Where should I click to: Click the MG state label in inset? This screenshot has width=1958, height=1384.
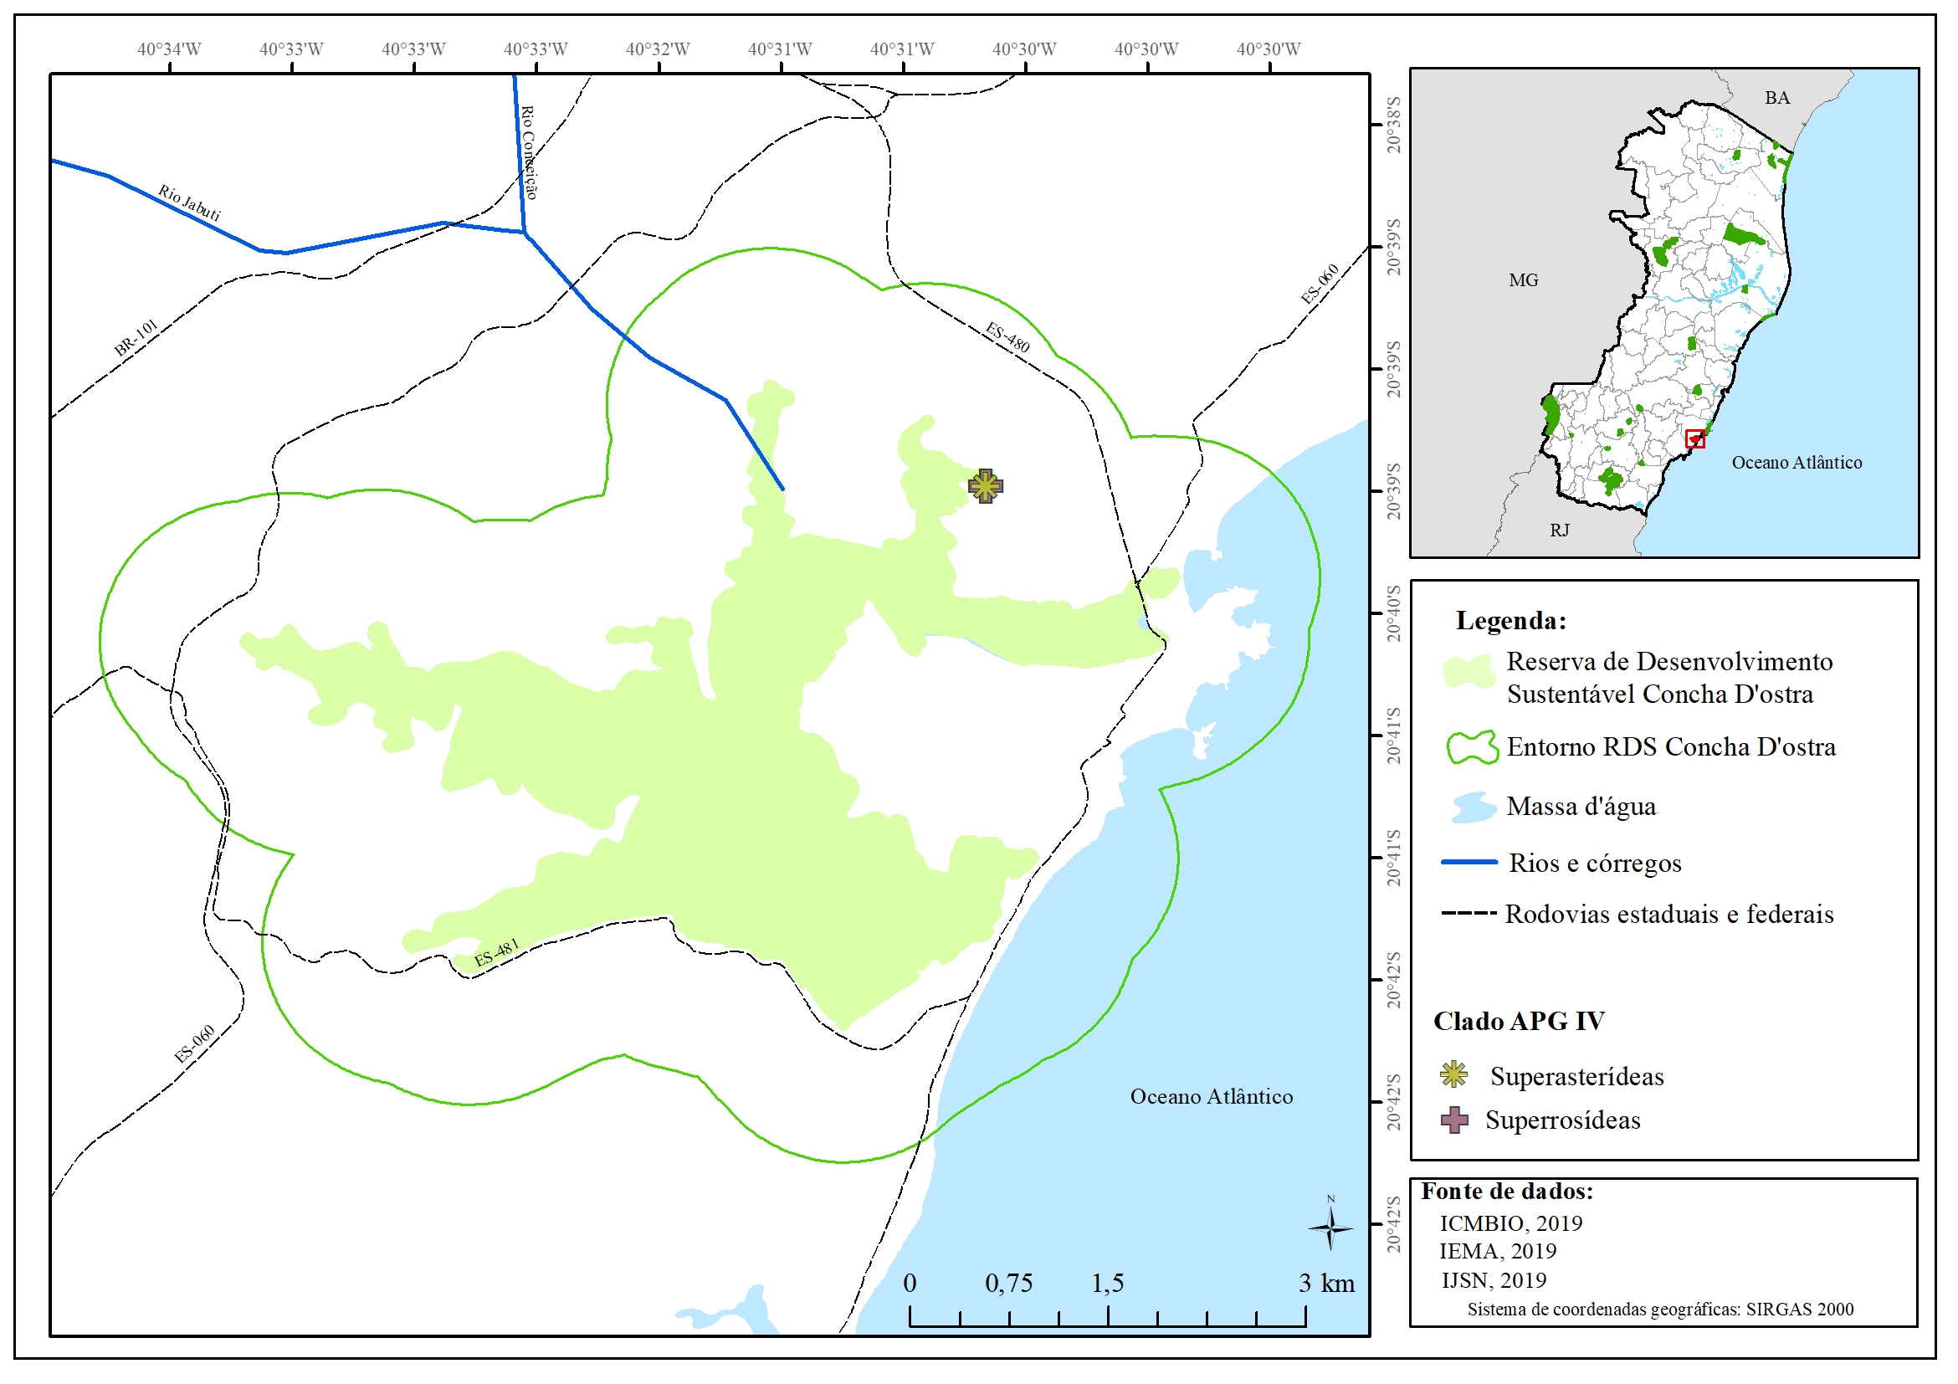point(1523,280)
